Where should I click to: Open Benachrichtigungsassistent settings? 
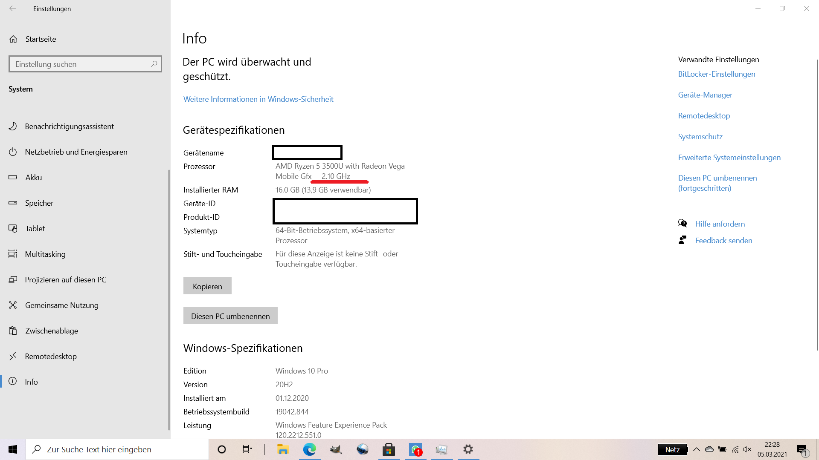tap(69, 126)
